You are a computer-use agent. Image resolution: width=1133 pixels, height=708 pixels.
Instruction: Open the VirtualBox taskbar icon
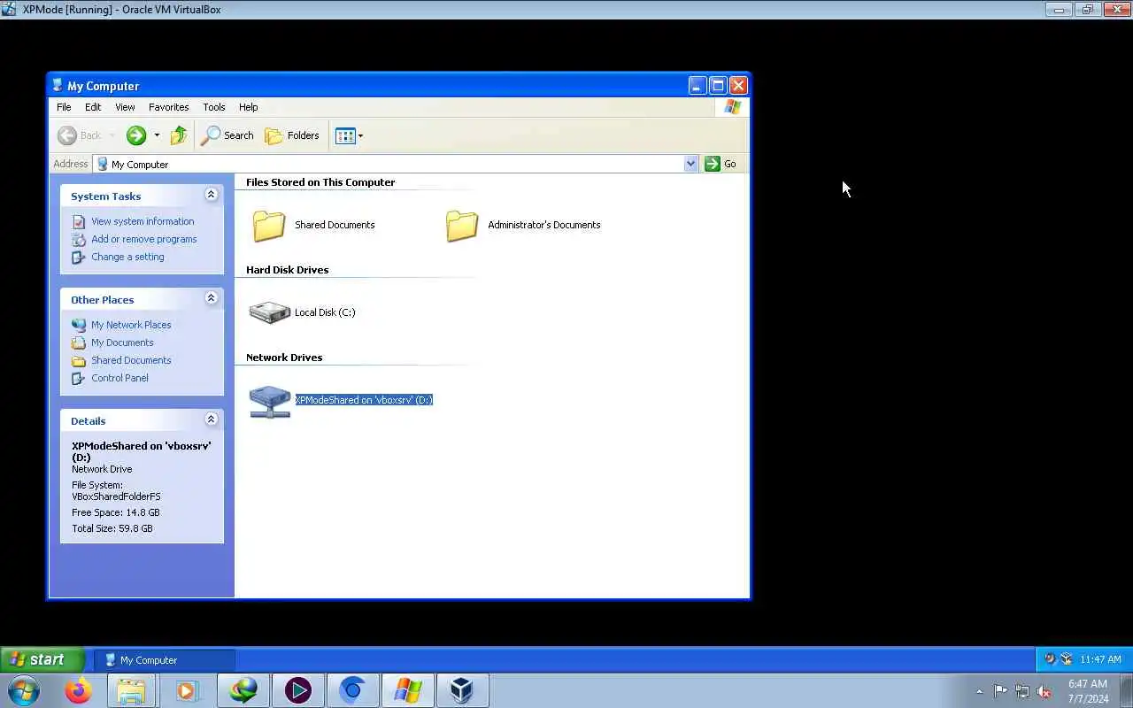point(462,690)
